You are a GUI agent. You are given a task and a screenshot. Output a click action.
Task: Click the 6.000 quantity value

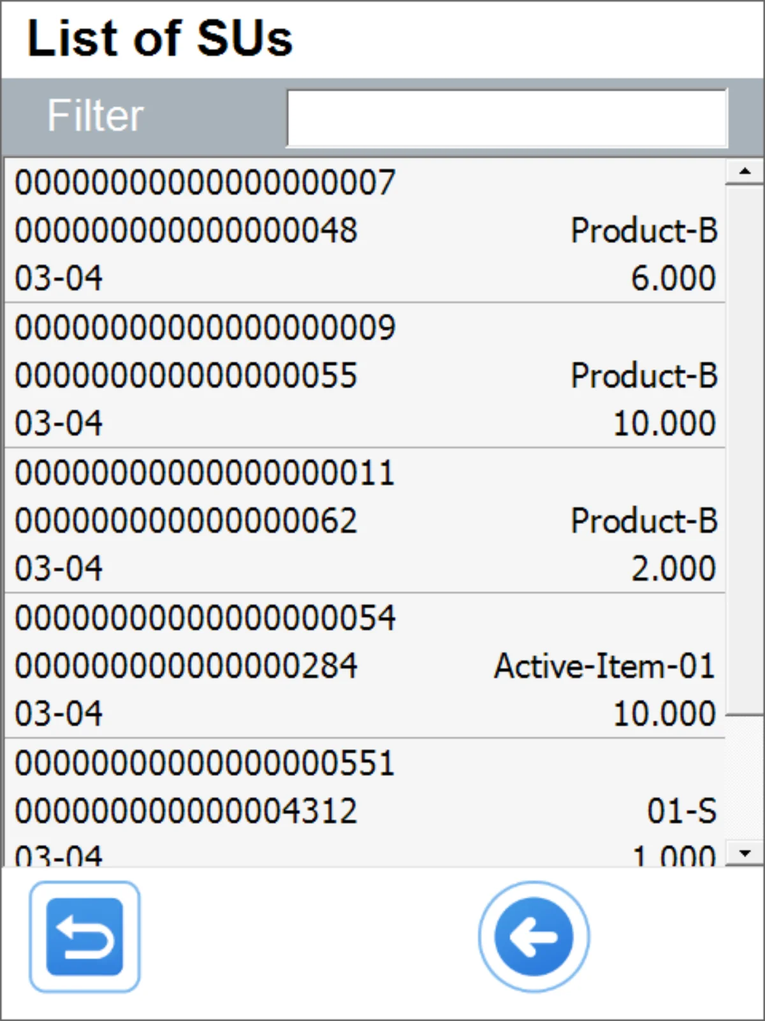pos(673,278)
